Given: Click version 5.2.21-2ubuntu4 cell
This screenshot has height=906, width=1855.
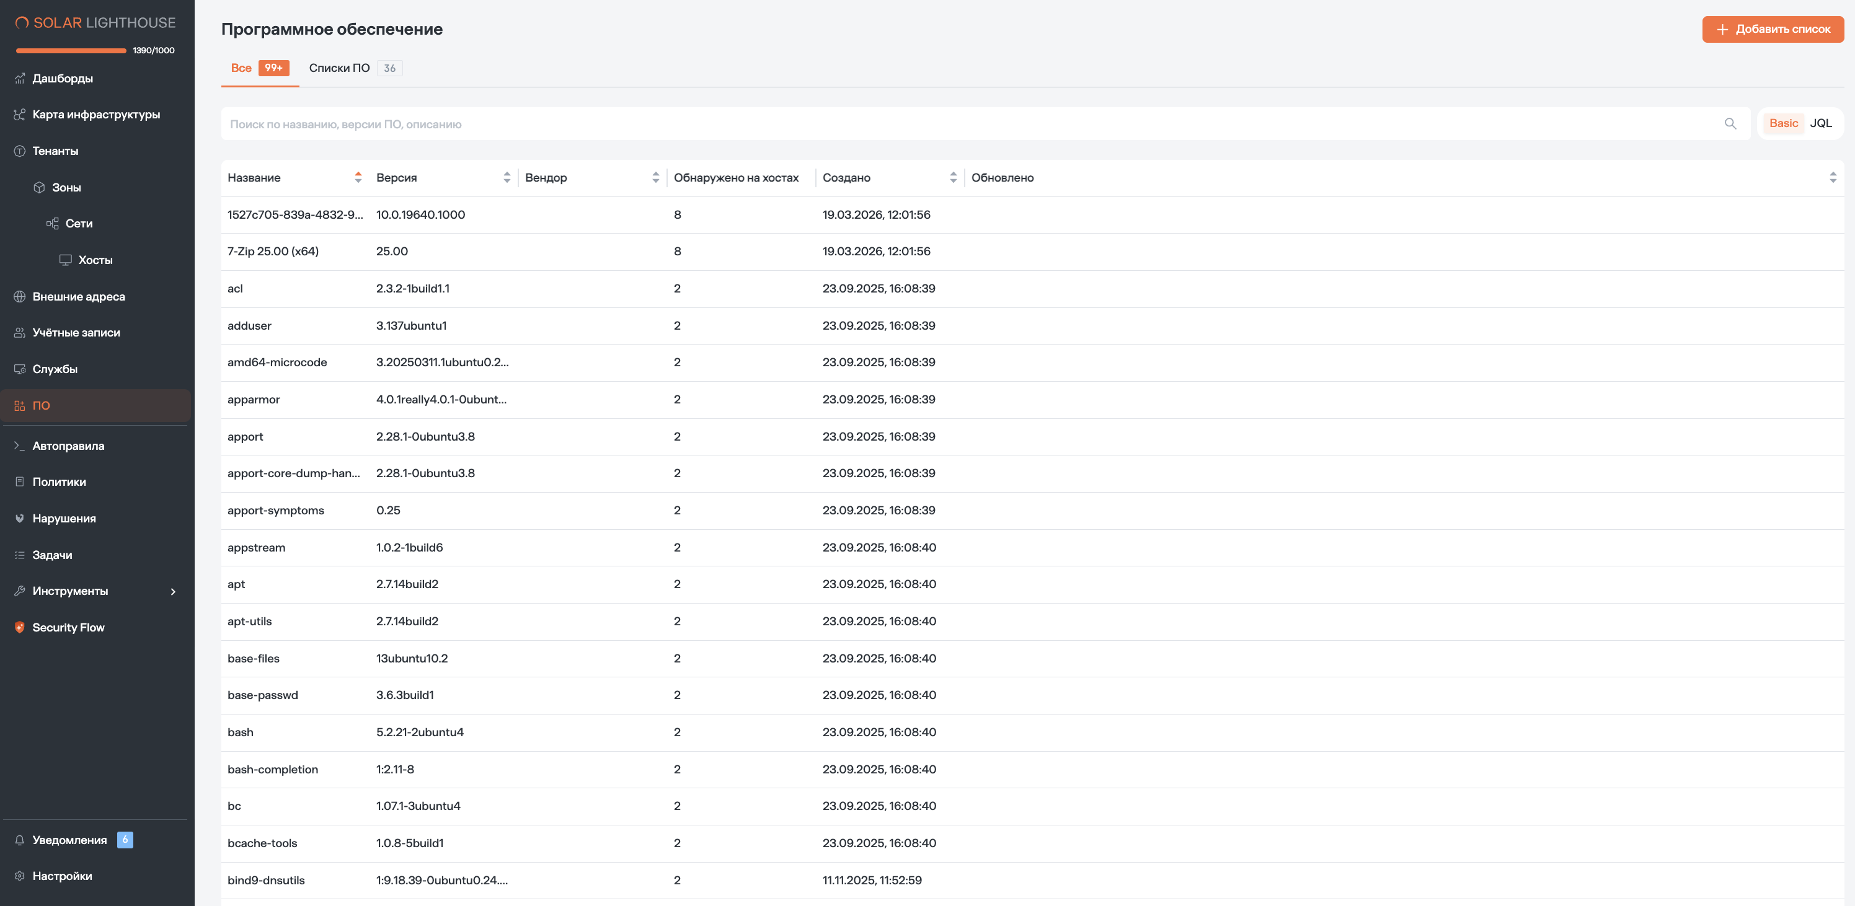Looking at the screenshot, I should (x=420, y=732).
